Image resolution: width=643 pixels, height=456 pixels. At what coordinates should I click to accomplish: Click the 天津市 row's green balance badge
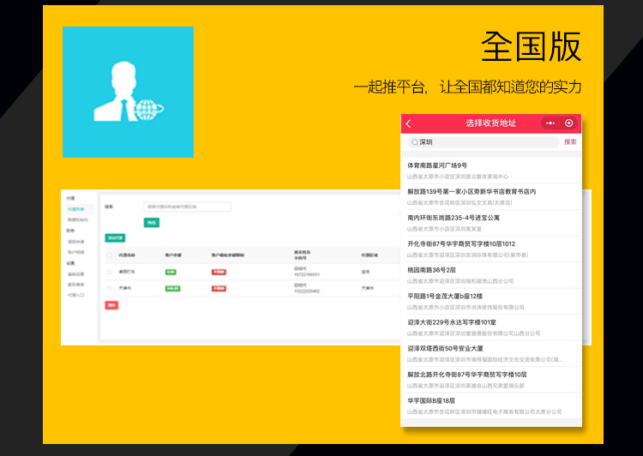[x=172, y=289]
